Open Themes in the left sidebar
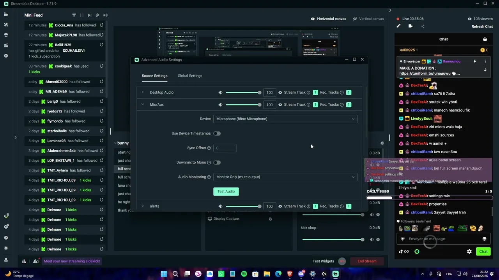Screen dimensions: 499x280 (6, 24)
